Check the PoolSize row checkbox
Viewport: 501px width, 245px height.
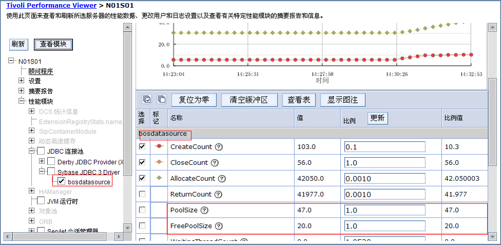pos(142,210)
